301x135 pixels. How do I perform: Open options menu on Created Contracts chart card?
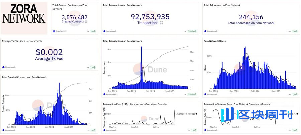(88, 130)
